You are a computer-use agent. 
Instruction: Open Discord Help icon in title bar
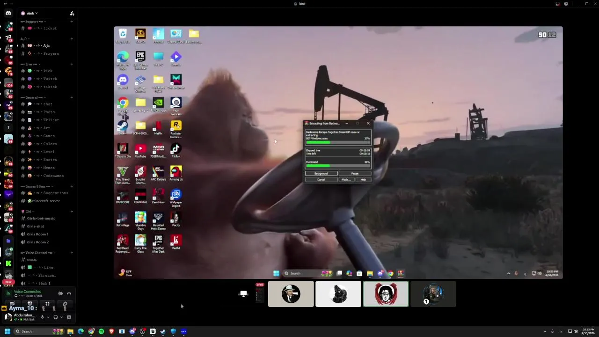pyautogui.click(x=566, y=4)
